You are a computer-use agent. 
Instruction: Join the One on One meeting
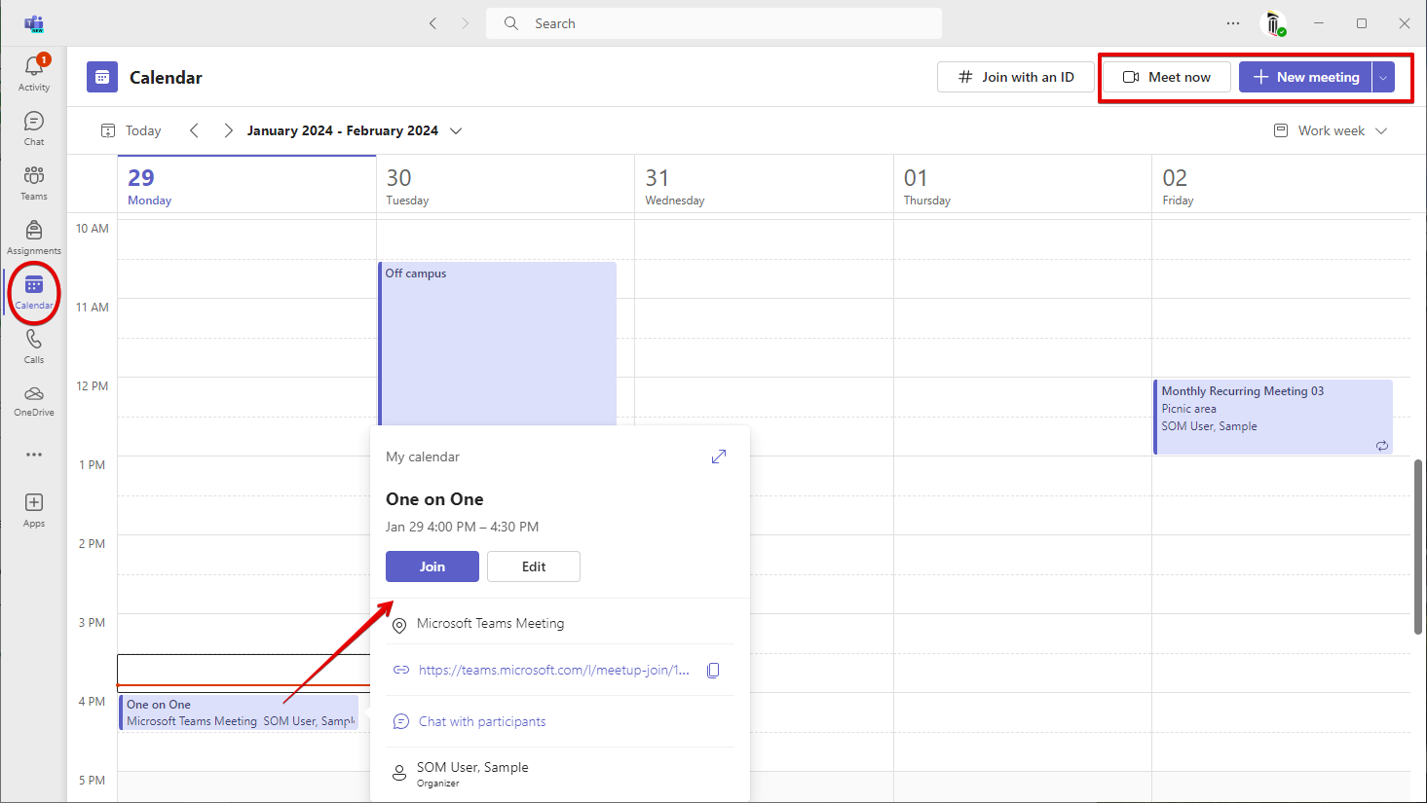point(432,566)
